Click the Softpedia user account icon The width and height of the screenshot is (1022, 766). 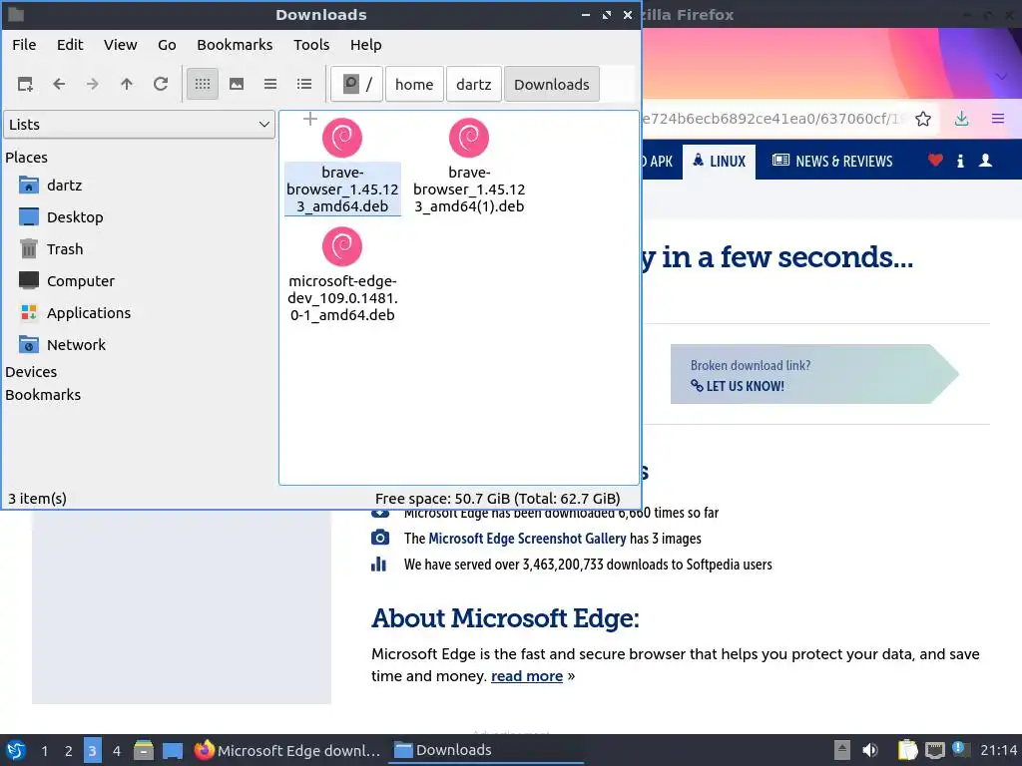click(985, 161)
